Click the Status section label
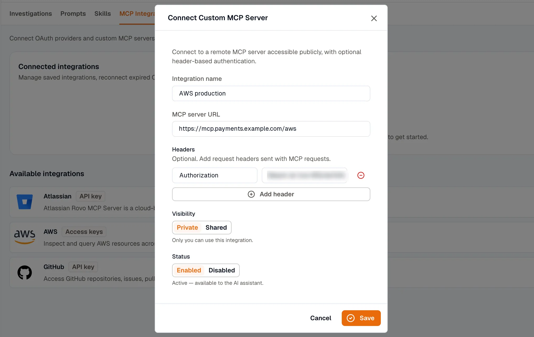This screenshot has width=534, height=337. [181, 256]
